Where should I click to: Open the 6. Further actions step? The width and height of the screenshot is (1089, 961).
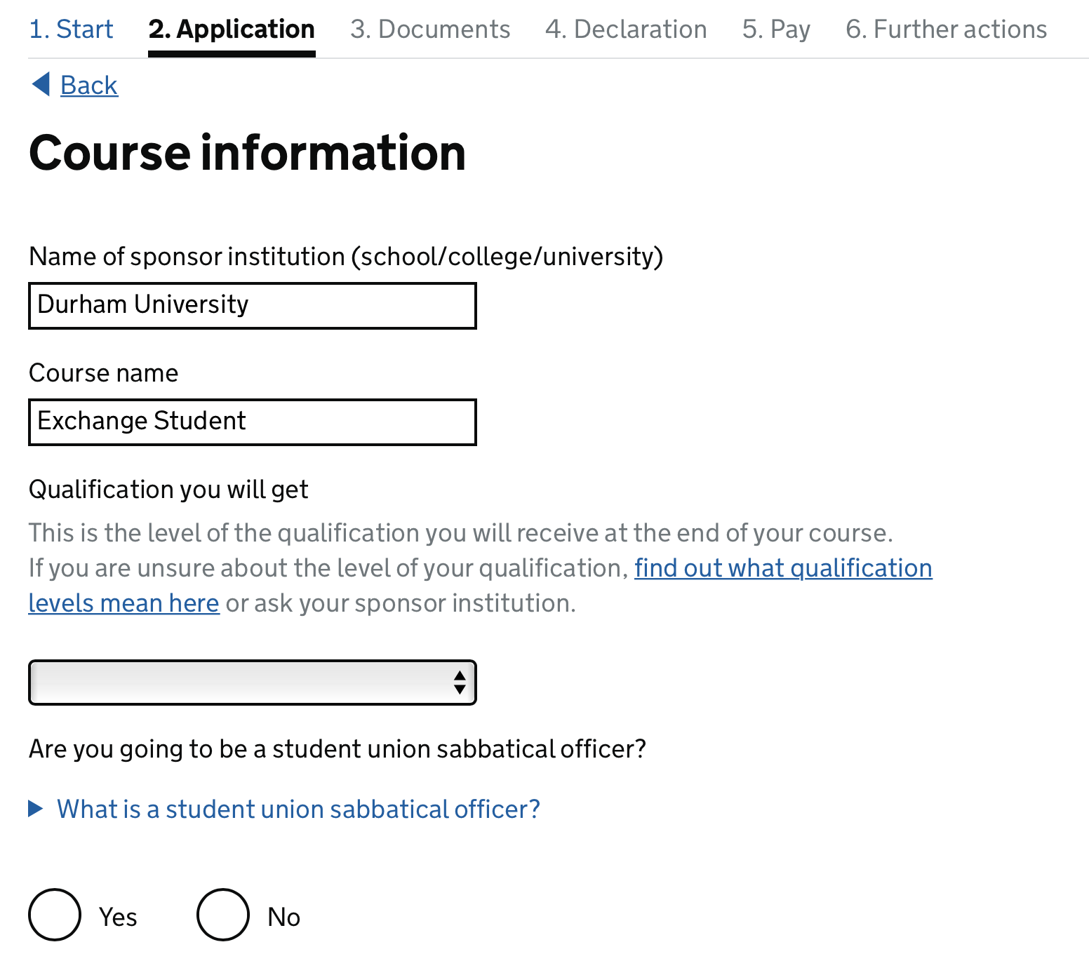946,29
